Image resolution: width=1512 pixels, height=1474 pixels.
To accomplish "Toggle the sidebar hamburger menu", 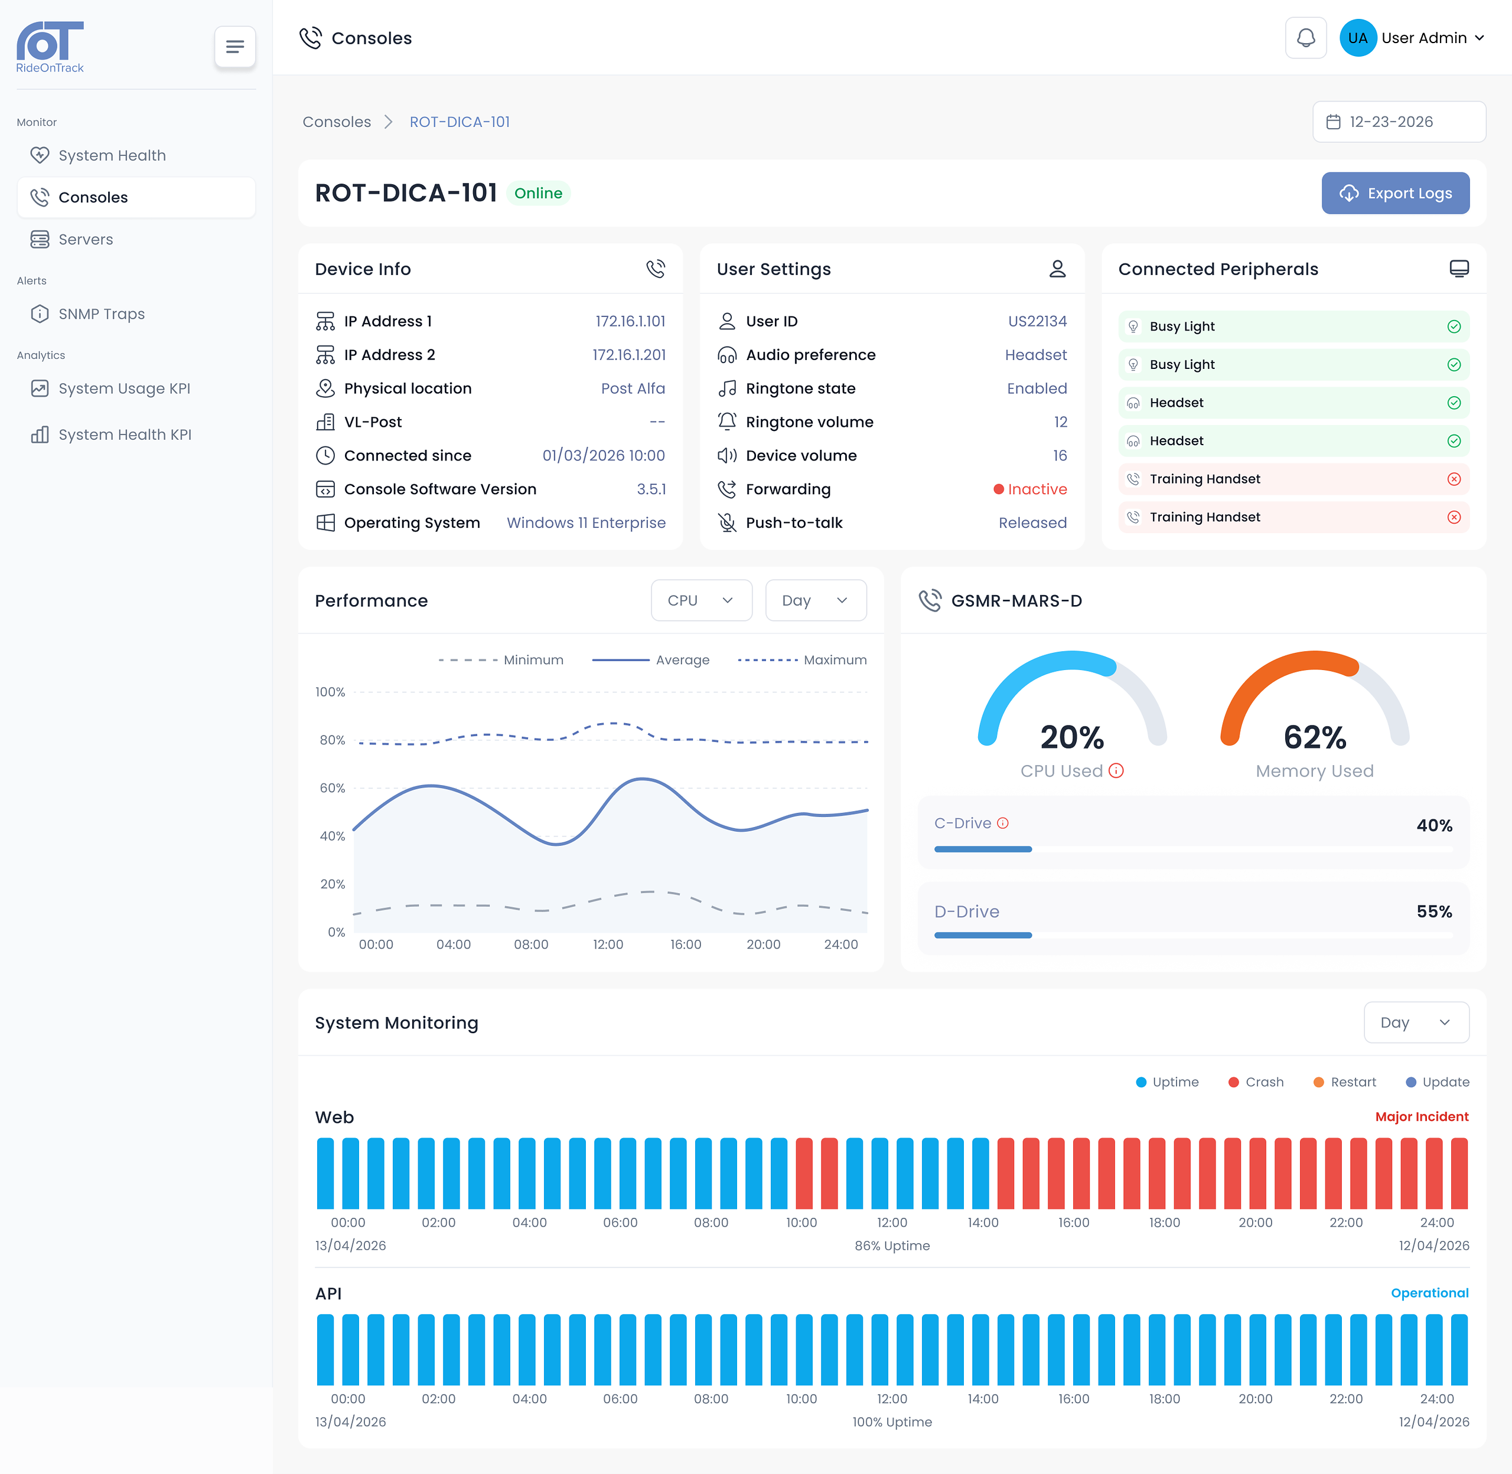I will coord(234,47).
